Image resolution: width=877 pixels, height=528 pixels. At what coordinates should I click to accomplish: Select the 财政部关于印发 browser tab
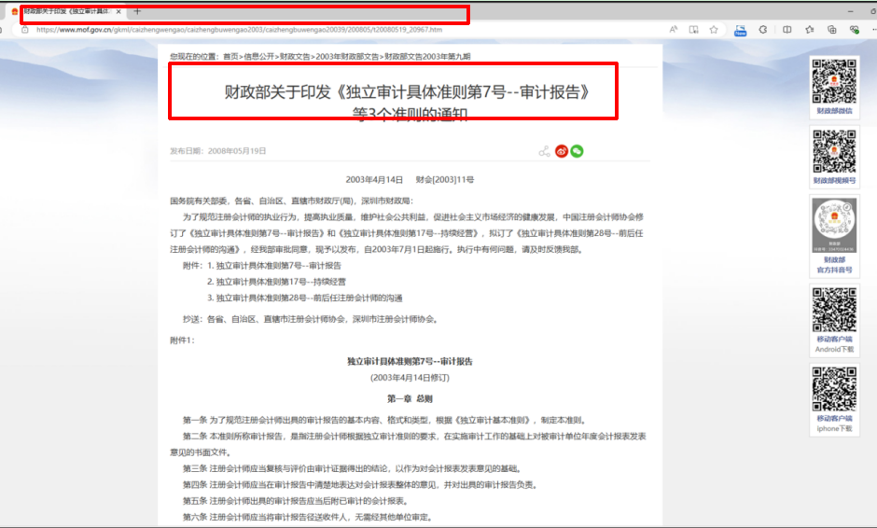tap(65, 11)
